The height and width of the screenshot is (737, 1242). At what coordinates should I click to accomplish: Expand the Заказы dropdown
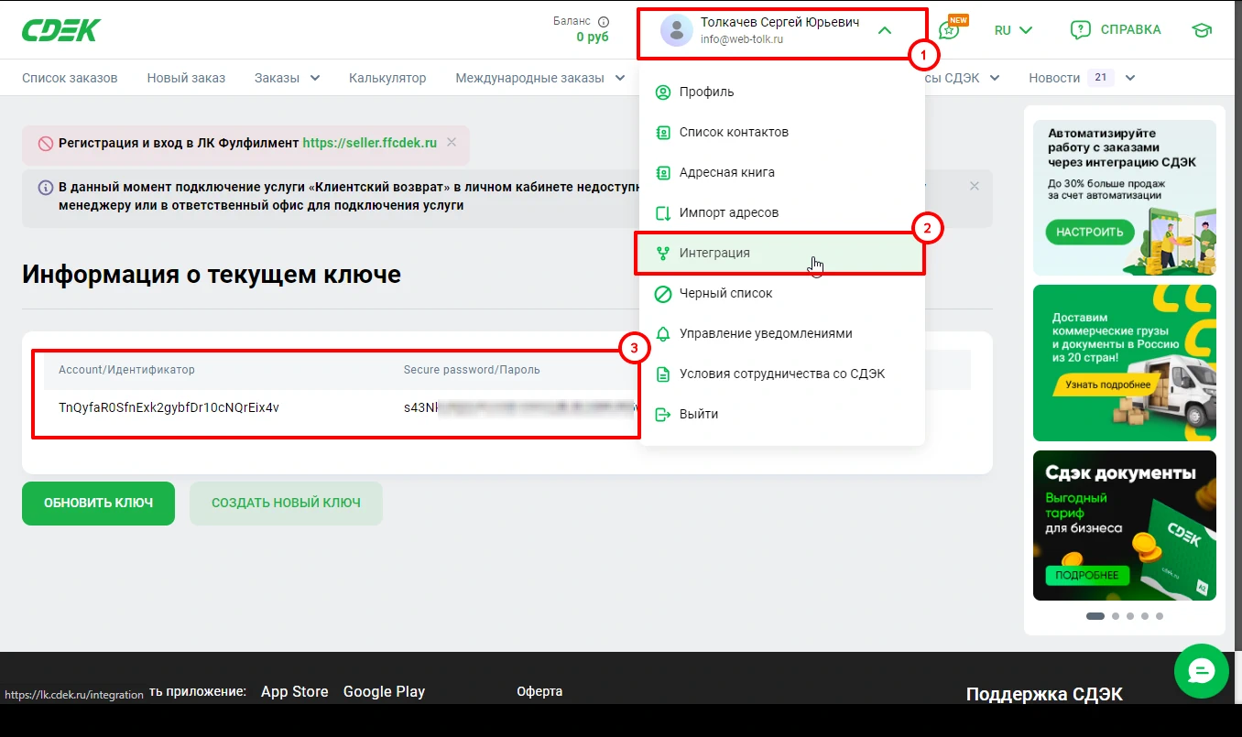click(x=287, y=78)
